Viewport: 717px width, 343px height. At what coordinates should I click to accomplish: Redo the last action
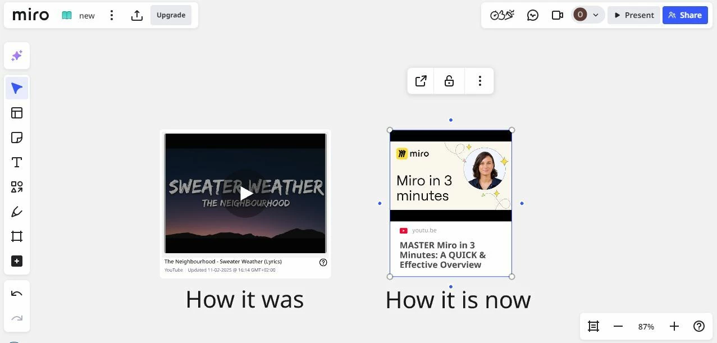pyautogui.click(x=17, y=318)
